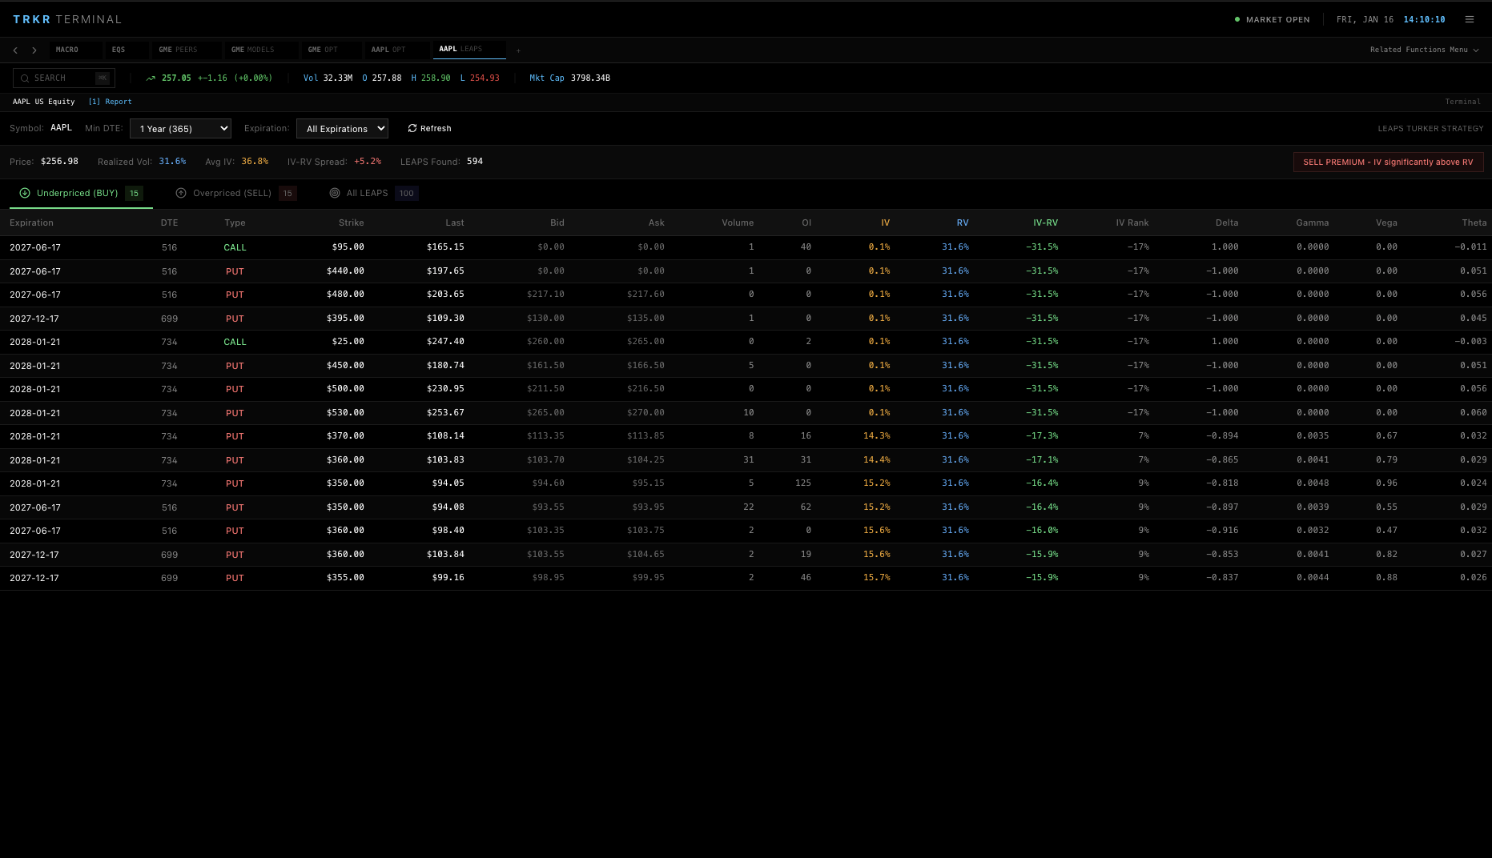Click the SELL PREMIUM signal banner
The image size is (1492, 858).
(1388, 162)
